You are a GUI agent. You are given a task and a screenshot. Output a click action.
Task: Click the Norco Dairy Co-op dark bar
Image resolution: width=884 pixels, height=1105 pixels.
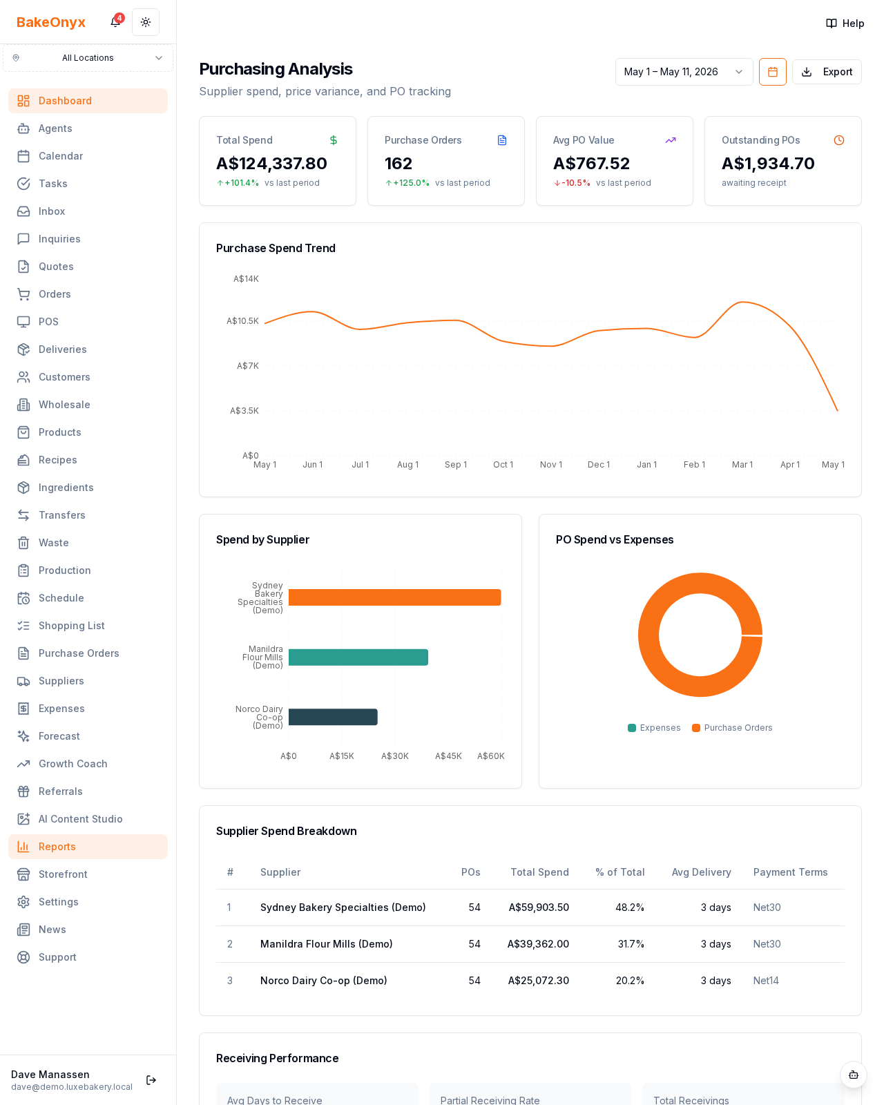333,717
